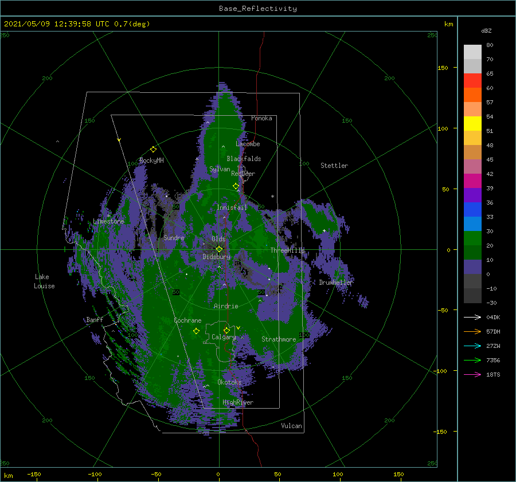
Task: Click the Sundre town label
Action: point(174,237)
